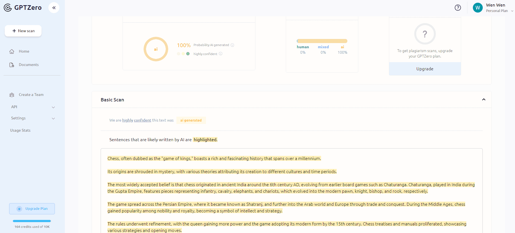
Task: Start a New scan
Action: click(x=23, y=31)
